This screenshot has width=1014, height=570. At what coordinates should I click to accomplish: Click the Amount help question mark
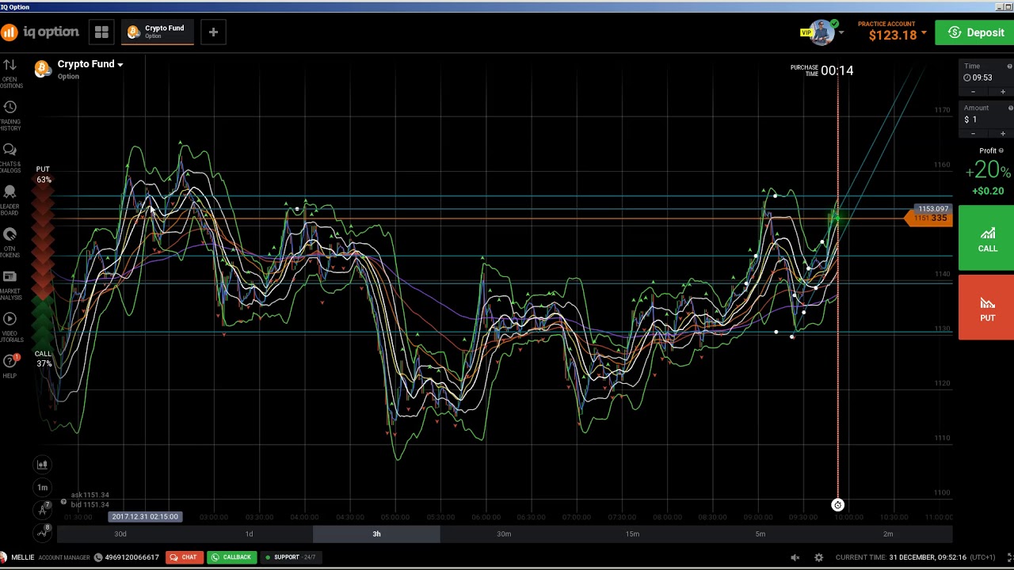[1009, 108]
